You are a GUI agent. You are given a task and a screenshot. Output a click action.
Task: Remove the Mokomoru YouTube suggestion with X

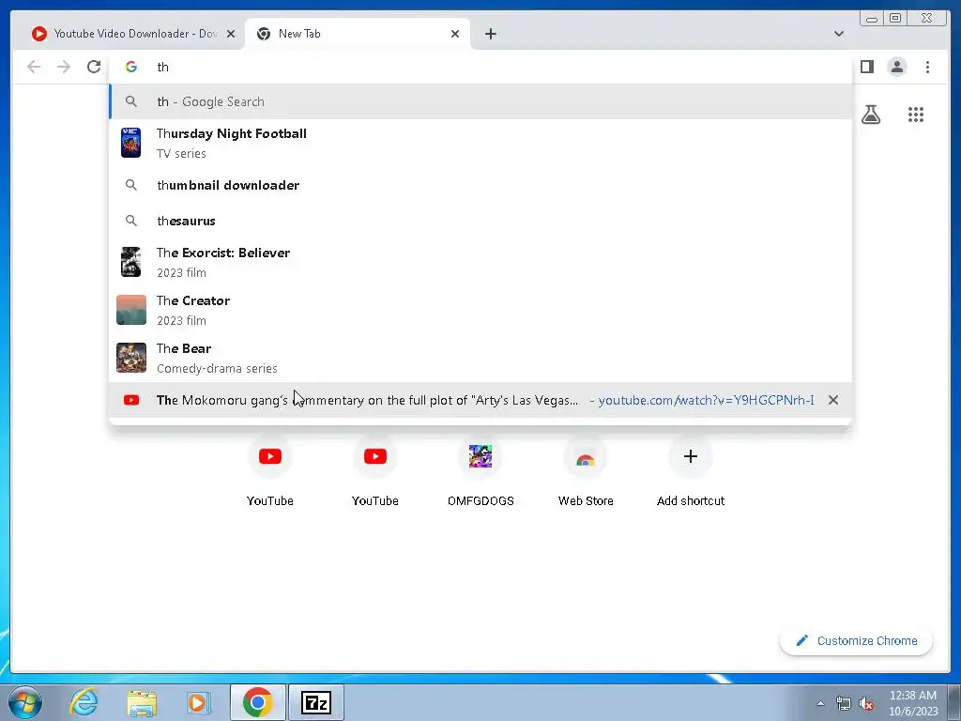pos(833,400)
